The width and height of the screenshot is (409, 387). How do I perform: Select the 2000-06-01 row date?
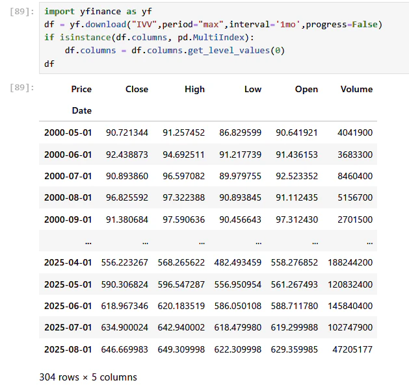tap(68, 155)
